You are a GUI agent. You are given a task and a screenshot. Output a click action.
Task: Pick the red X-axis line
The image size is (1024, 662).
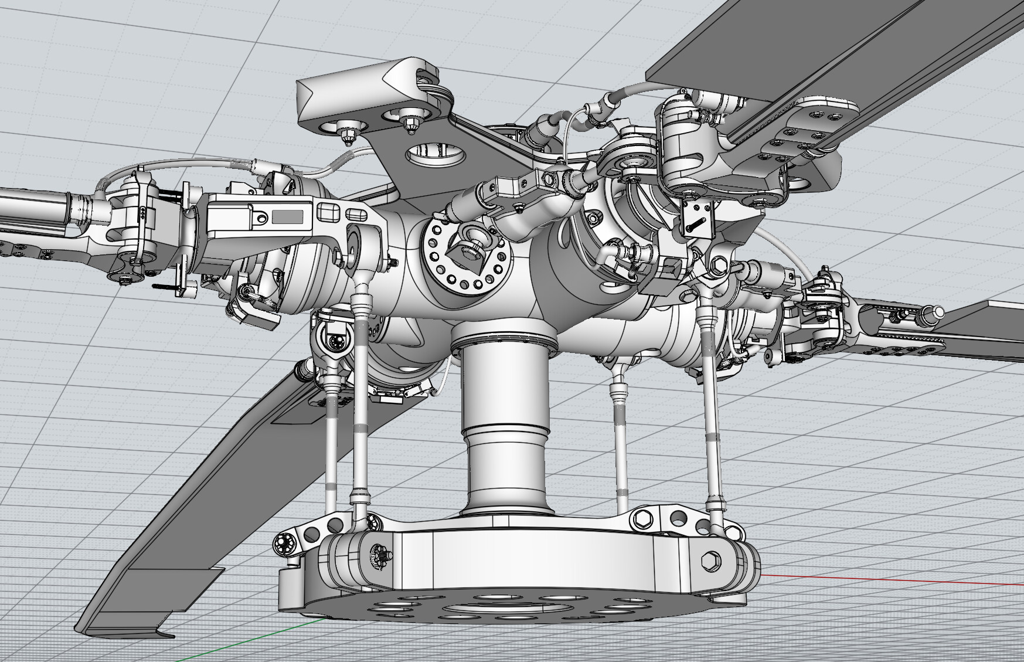point(891,578)
